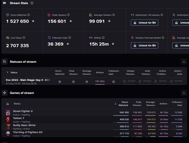189x143 pixels.
Task: Click info icon next to Airtime
Action: click(103, 38)
